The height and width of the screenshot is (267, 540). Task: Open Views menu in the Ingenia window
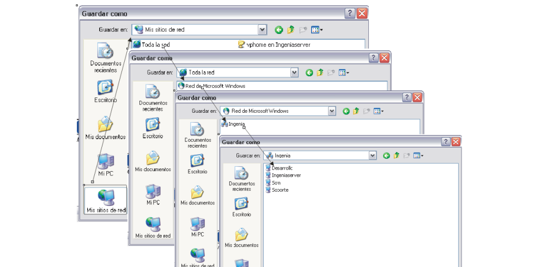[x=418, y=156]
